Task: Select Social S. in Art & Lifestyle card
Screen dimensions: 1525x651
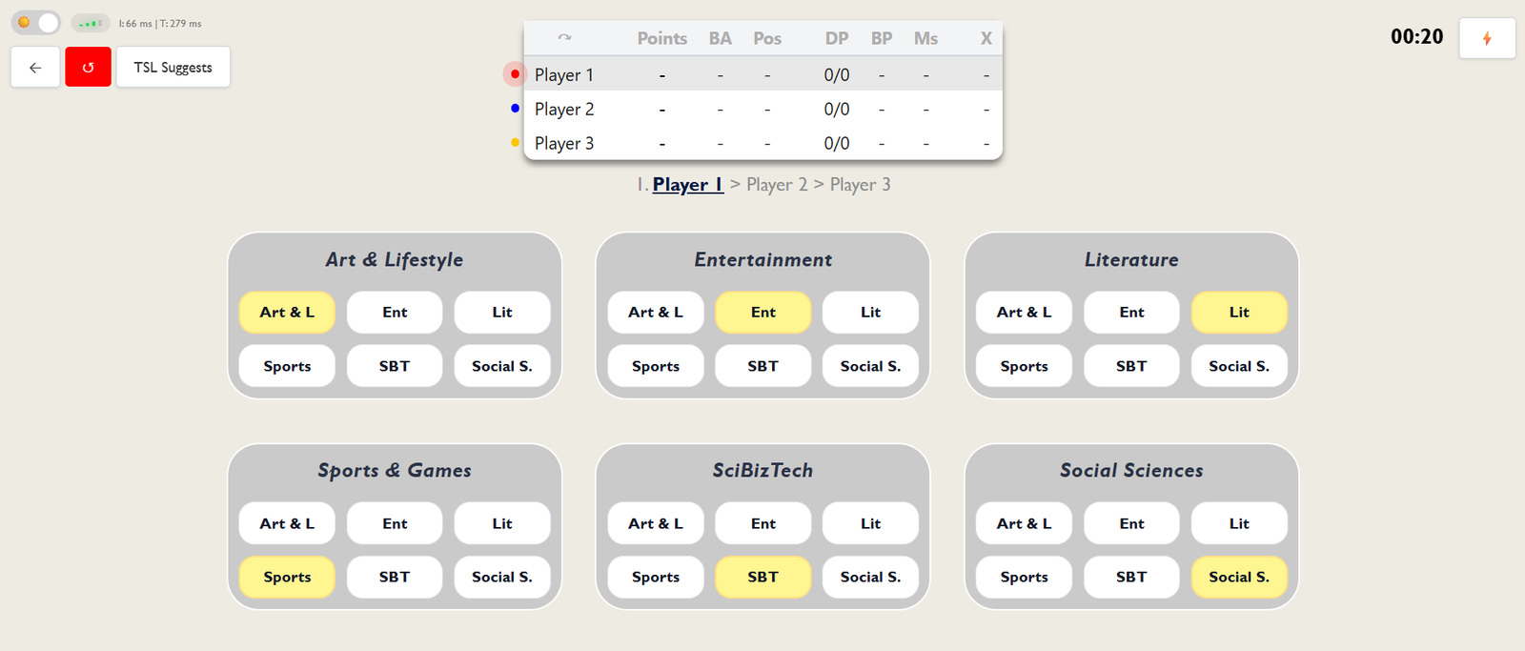Action: coord(502,366)
